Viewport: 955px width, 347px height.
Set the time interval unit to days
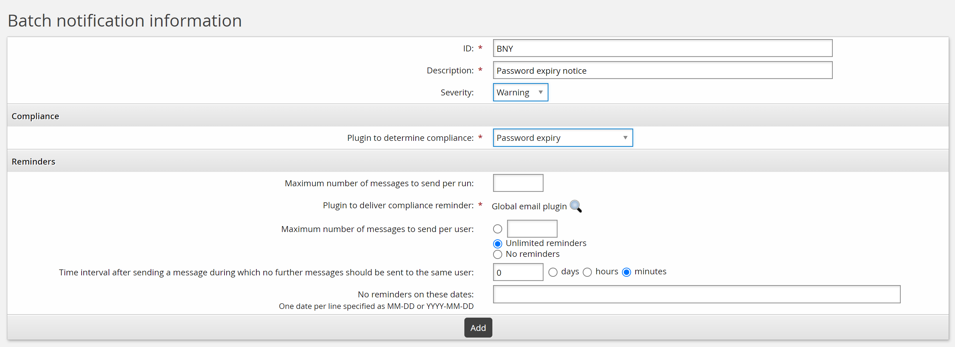[x=552, y=272]
